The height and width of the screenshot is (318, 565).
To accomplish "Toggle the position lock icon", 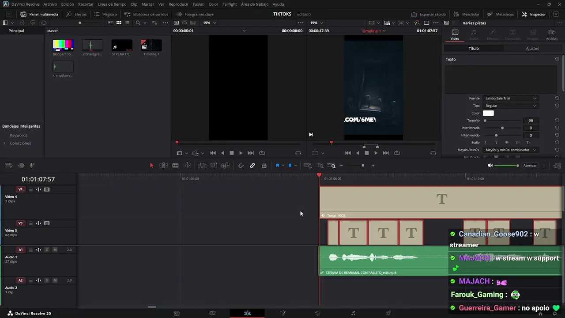I will pyautogui.click(x=264, y=165).
